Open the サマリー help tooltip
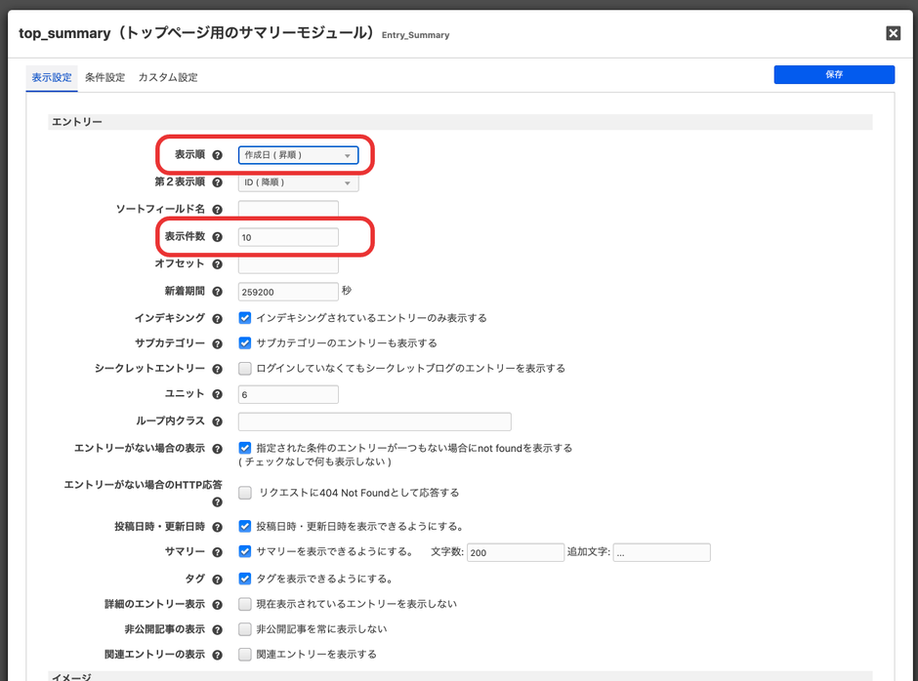Image resolution: width=918 pixels, height=681 pixels. tap(218, 551)
